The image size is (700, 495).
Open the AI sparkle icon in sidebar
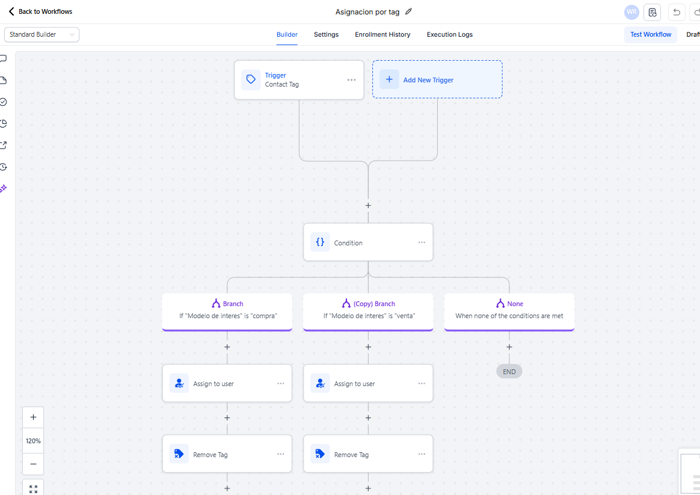(3, 188)
